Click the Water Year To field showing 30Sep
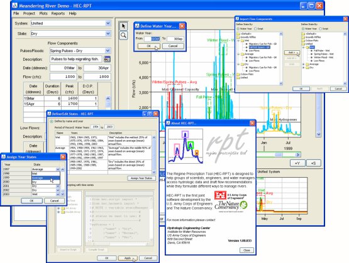Image resolution: width=349 pixels, height=263 pixels. click(175, 39)
